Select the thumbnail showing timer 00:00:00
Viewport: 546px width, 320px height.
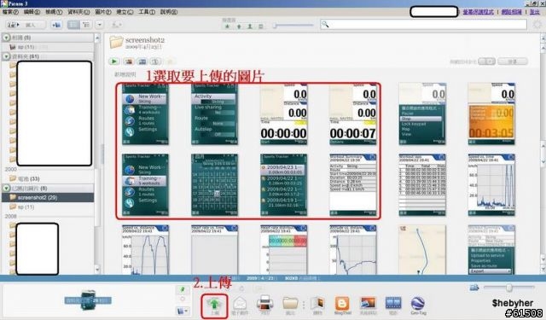pos(283,114)
